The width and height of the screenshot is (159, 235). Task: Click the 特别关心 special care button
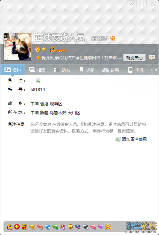(x=134, y=57)
